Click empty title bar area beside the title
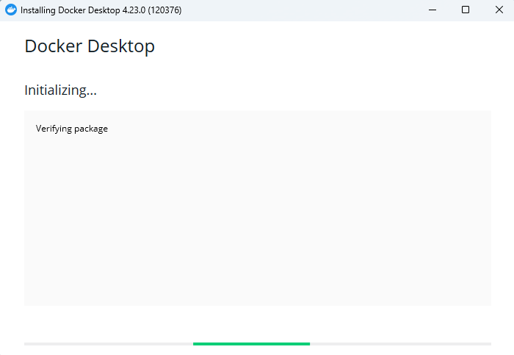This screenshot has height=355, width=514. click(294, 10)
